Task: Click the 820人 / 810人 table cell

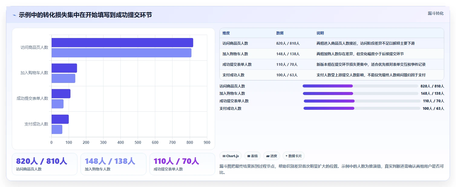Action: click(x=288, y=43)
